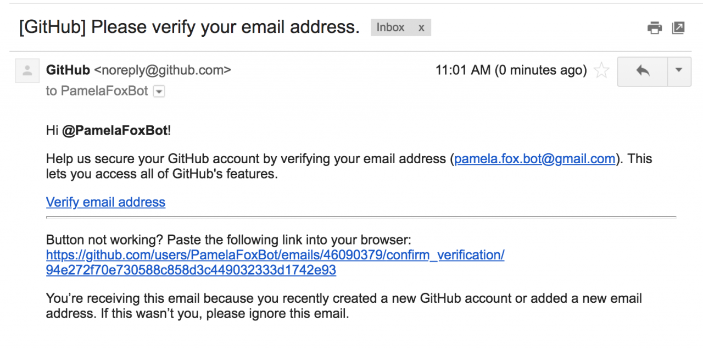Follow the Verify email address link
703x349 pixels.
[x=105, y=202]
